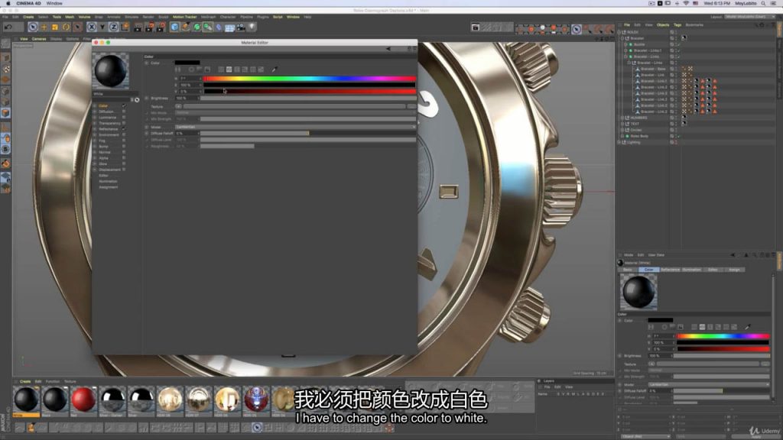
Task: Enable the Luminance channel checkbox
Action: [x=124, y=117]
